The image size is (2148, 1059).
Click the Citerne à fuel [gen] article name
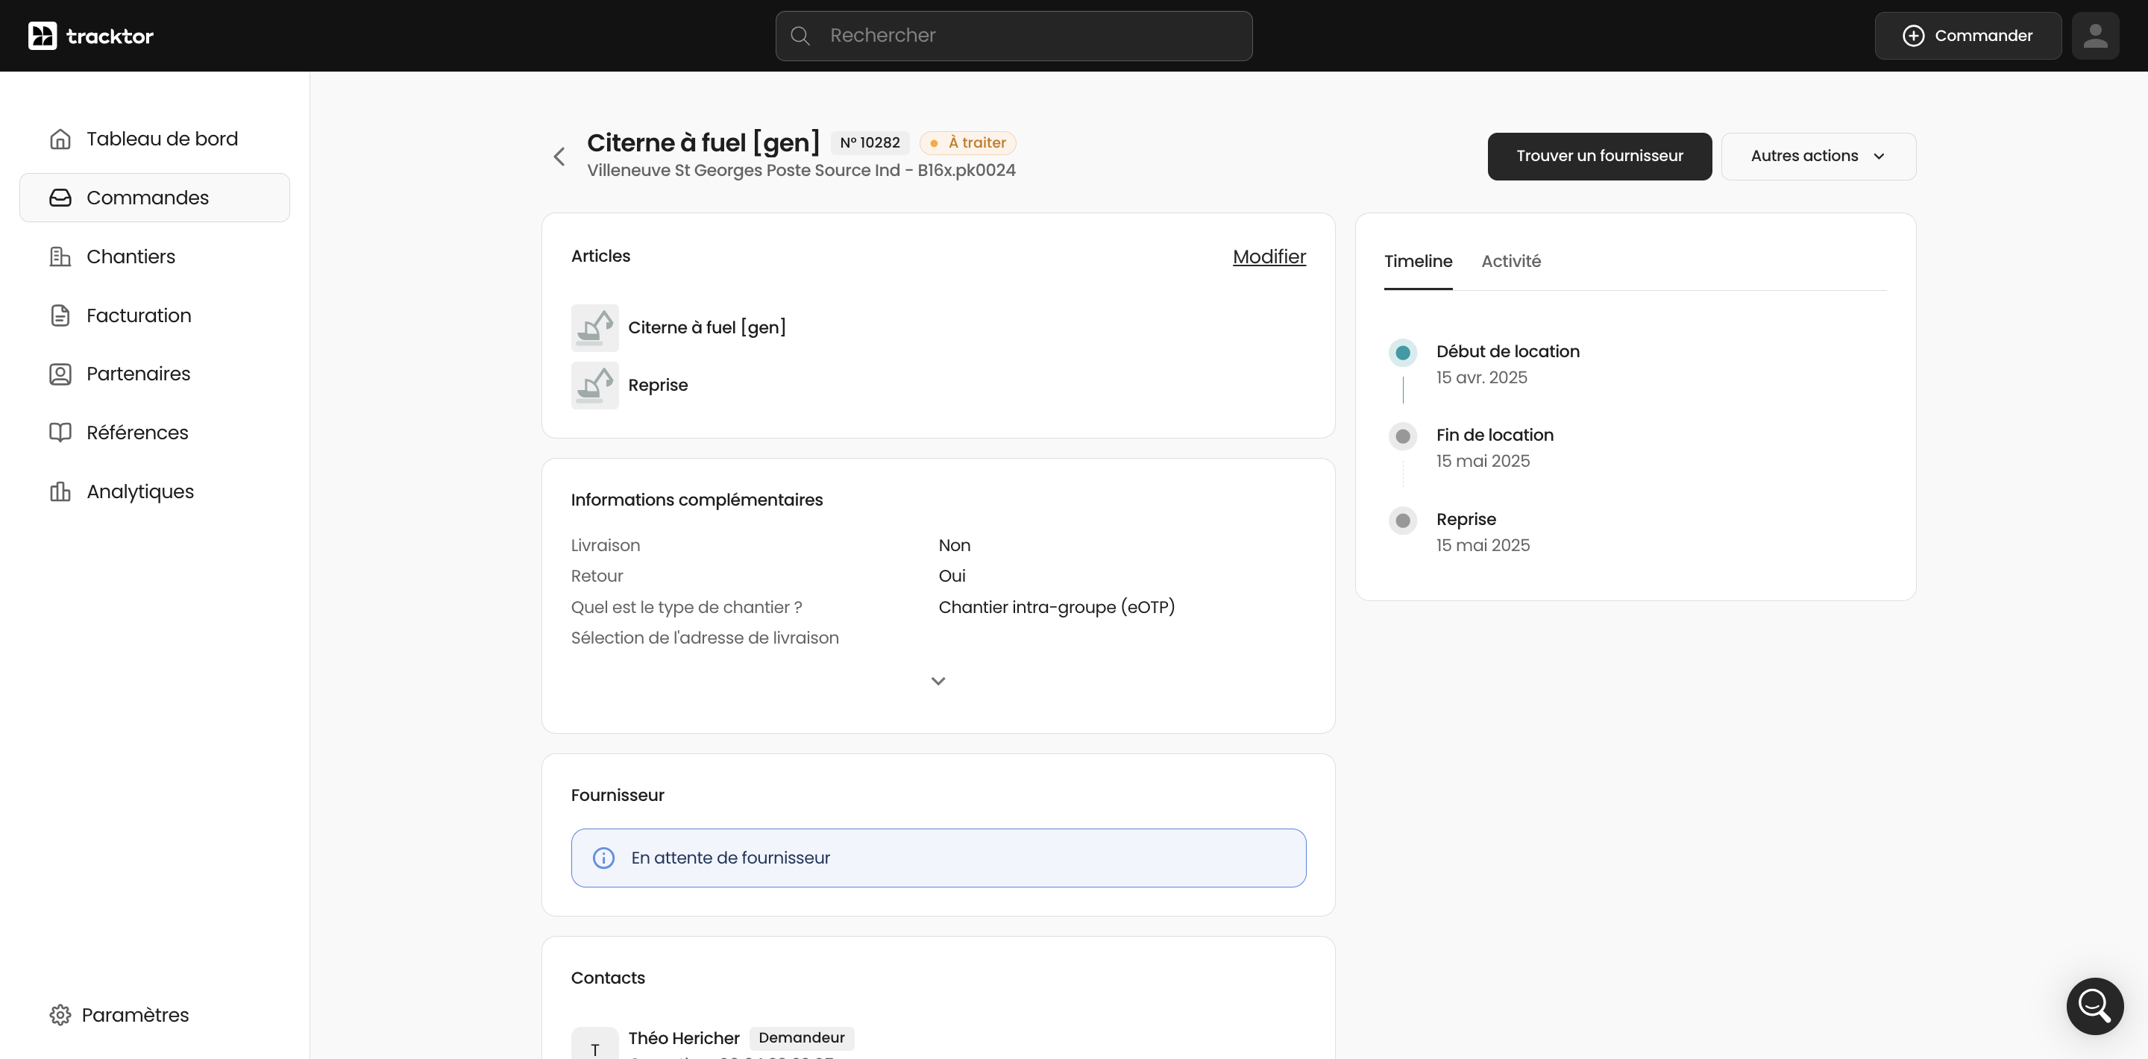pos(706,327)
